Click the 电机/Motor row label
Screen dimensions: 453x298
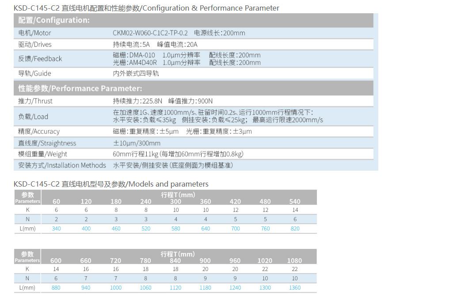[x=34, y=33]
